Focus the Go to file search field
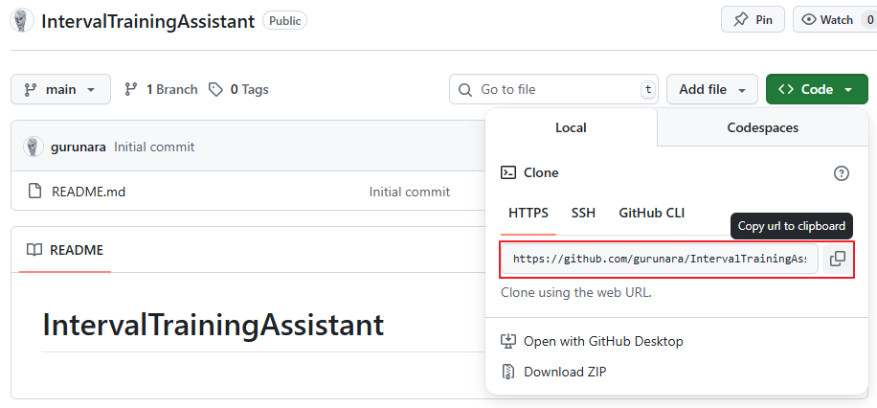Image resolution: width=877 pixels, height=408 pixels. pos(553,89)
